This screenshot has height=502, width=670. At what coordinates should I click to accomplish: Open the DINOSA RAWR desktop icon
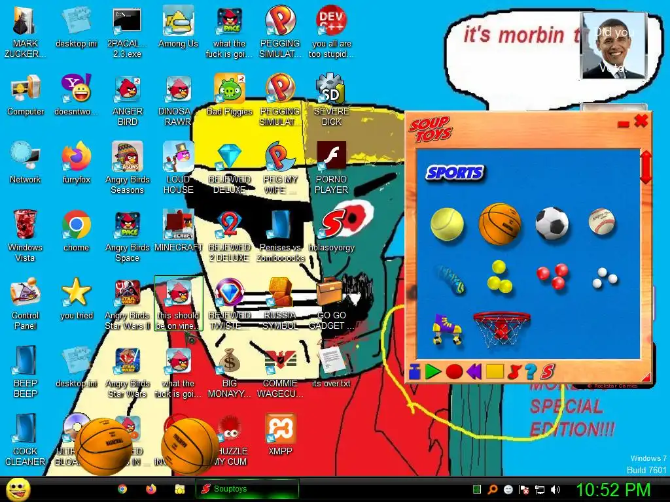[178, 100]
